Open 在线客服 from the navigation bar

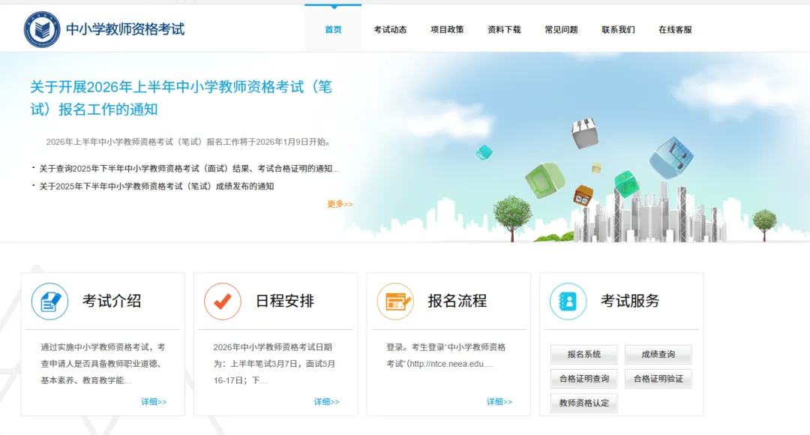(675, 29)
